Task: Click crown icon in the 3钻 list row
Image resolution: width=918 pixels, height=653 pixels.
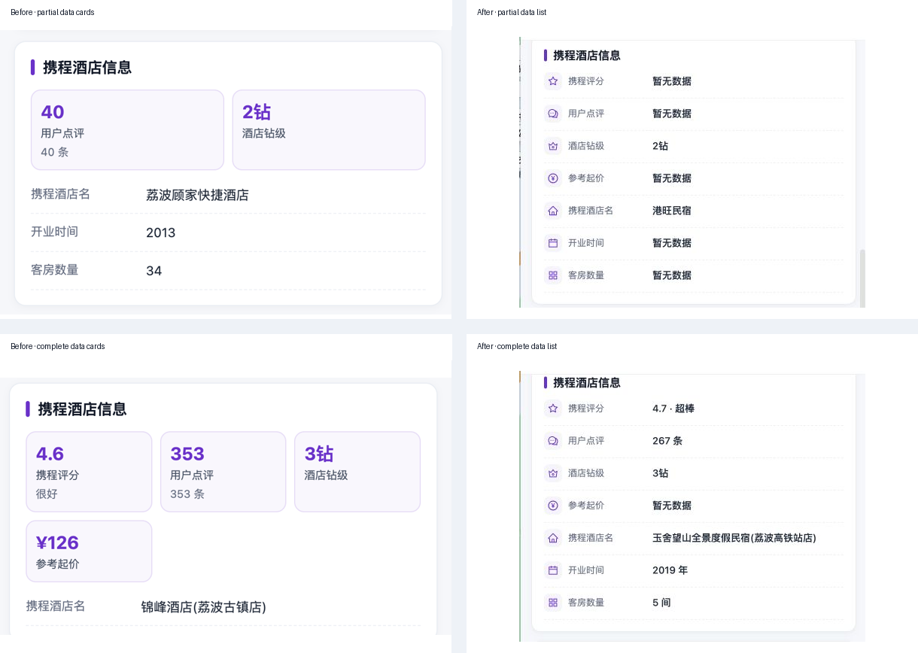Action: [x=553, y=473]
